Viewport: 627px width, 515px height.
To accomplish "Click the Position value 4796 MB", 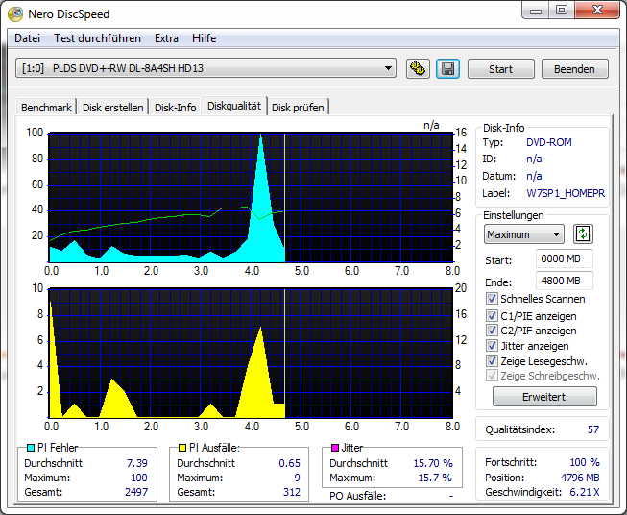I will [580, 478].
